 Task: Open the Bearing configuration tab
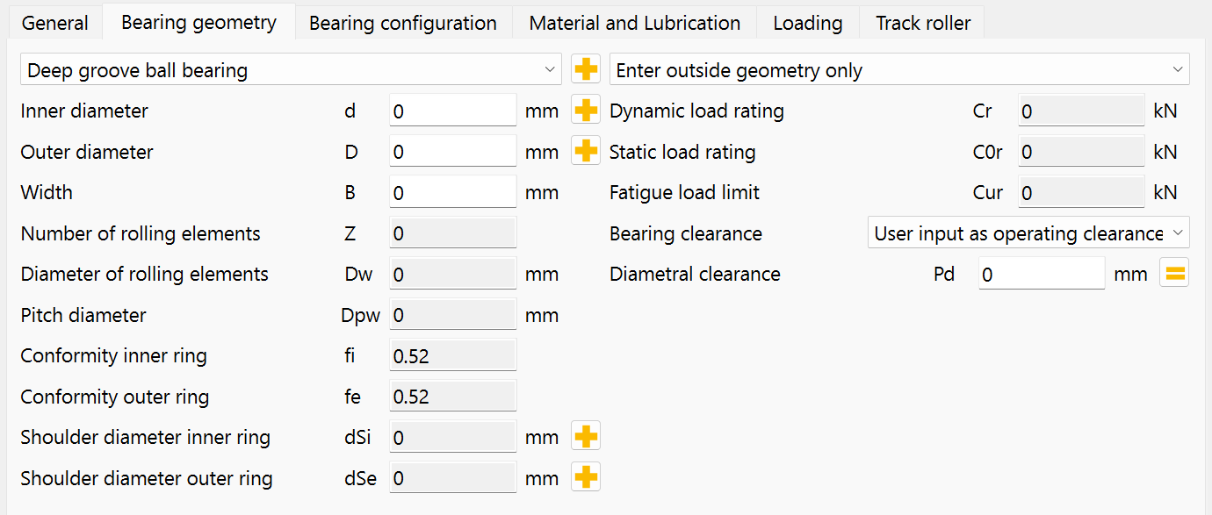pos(403,23)
